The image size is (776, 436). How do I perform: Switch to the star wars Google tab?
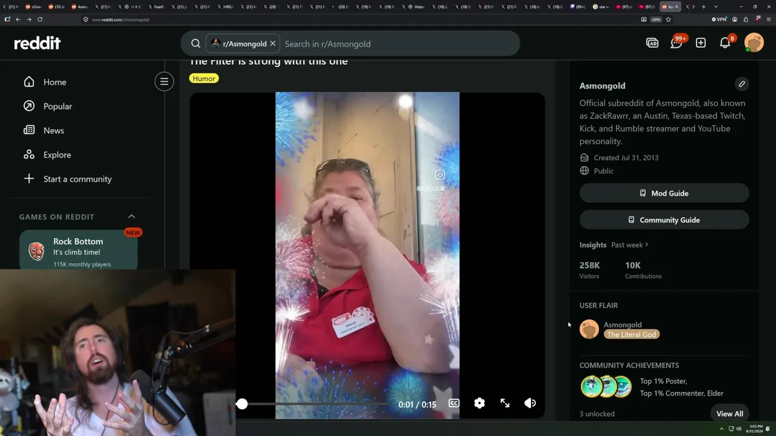602,7
